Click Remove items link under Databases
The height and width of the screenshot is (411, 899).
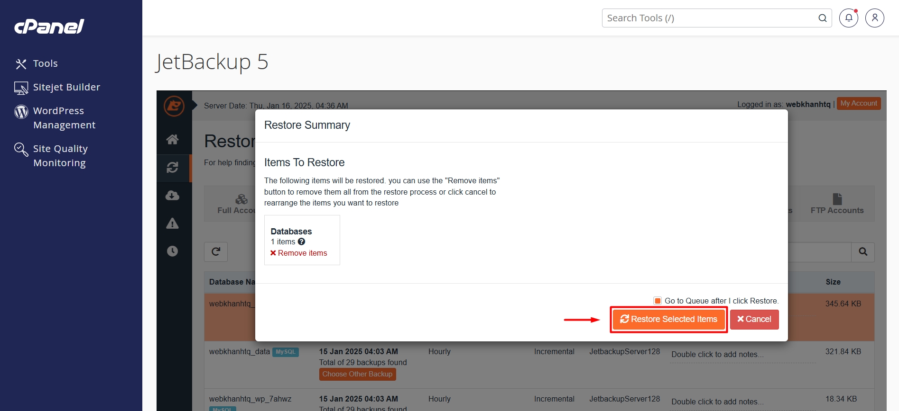click(298, 253)
